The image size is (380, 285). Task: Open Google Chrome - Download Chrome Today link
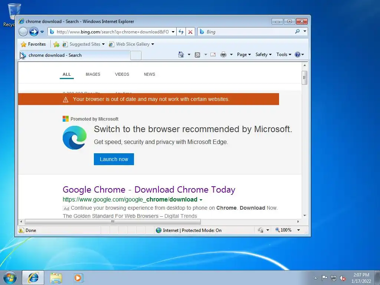click(149, 190)
